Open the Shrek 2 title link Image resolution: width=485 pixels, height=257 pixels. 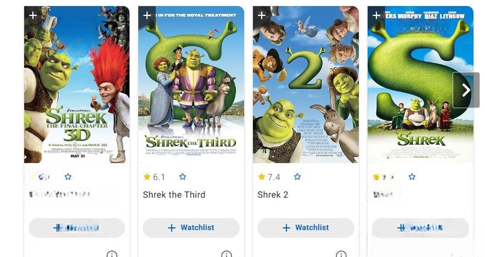273,195
